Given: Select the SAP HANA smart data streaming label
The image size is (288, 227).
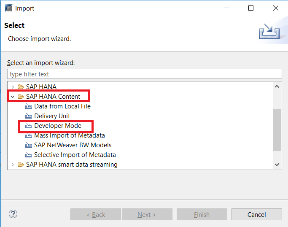Looking at the screenshot, I should tap(72, 165).
